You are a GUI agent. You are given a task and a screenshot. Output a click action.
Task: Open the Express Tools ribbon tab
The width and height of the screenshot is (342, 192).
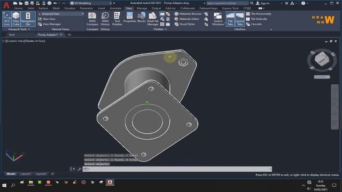pos(230,9)
